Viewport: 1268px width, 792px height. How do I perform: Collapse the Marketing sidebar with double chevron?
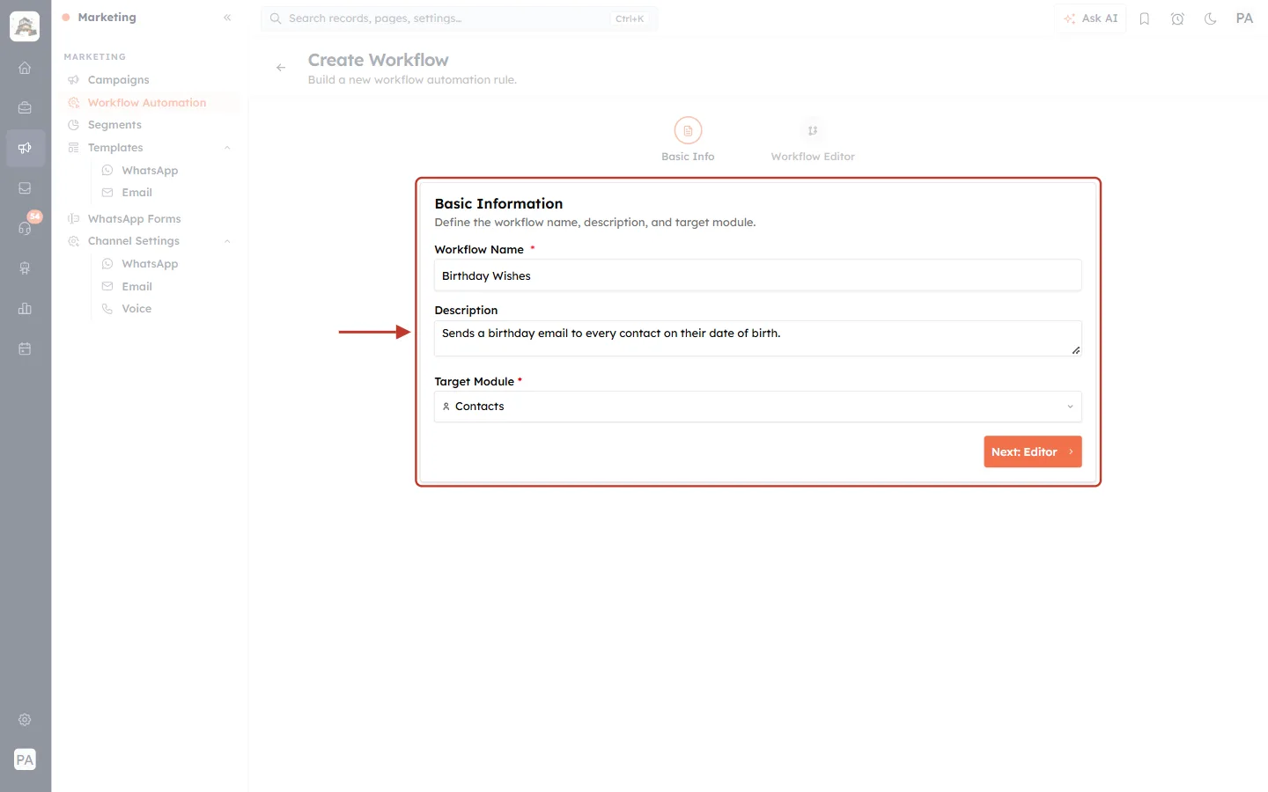[227, 18]
